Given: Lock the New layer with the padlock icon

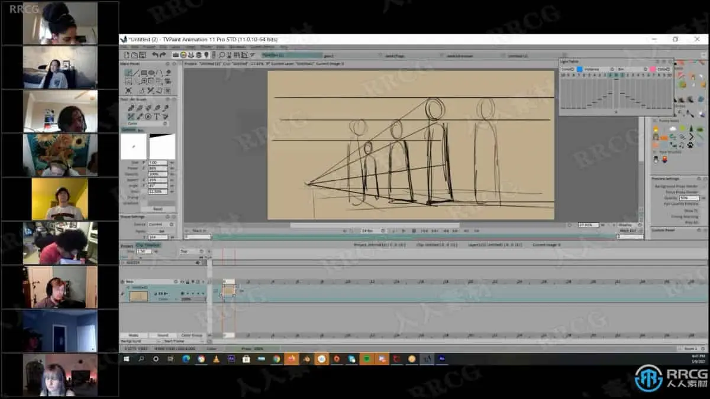Looking at the screenshot, I should (x=188, y=281).
